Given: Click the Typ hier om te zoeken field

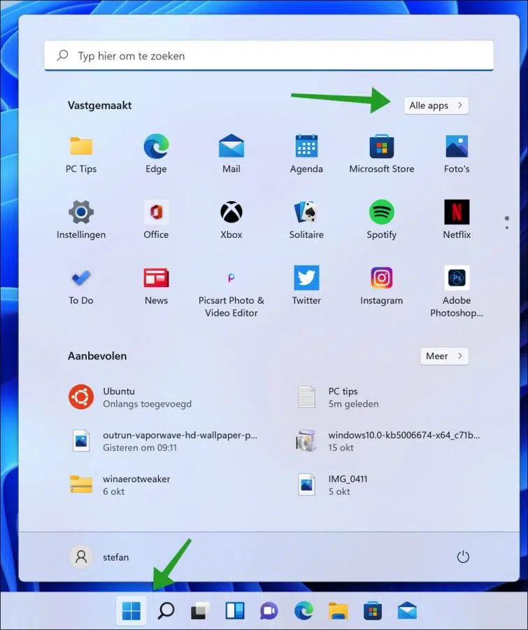Looking at the screenshot, I should coord(269,55).
